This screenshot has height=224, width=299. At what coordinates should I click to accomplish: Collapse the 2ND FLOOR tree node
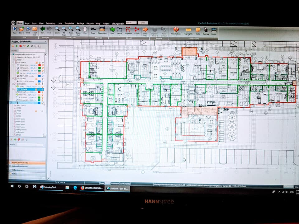[13, 84]
